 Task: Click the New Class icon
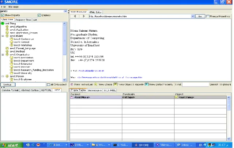pos(96,84)
